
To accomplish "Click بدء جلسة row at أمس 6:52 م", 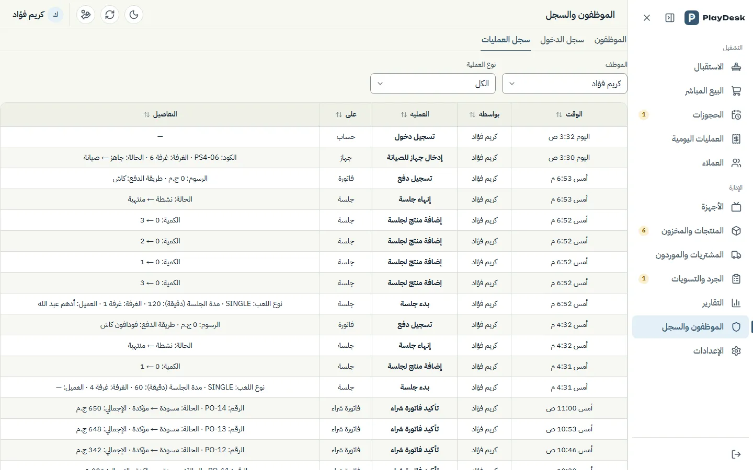I will coord(314,304).
